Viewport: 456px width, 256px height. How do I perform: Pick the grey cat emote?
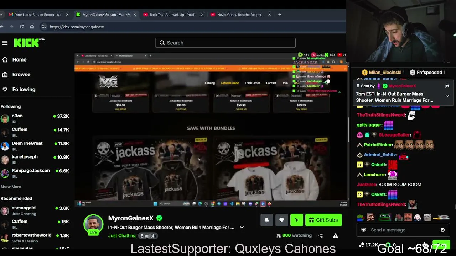427,217
